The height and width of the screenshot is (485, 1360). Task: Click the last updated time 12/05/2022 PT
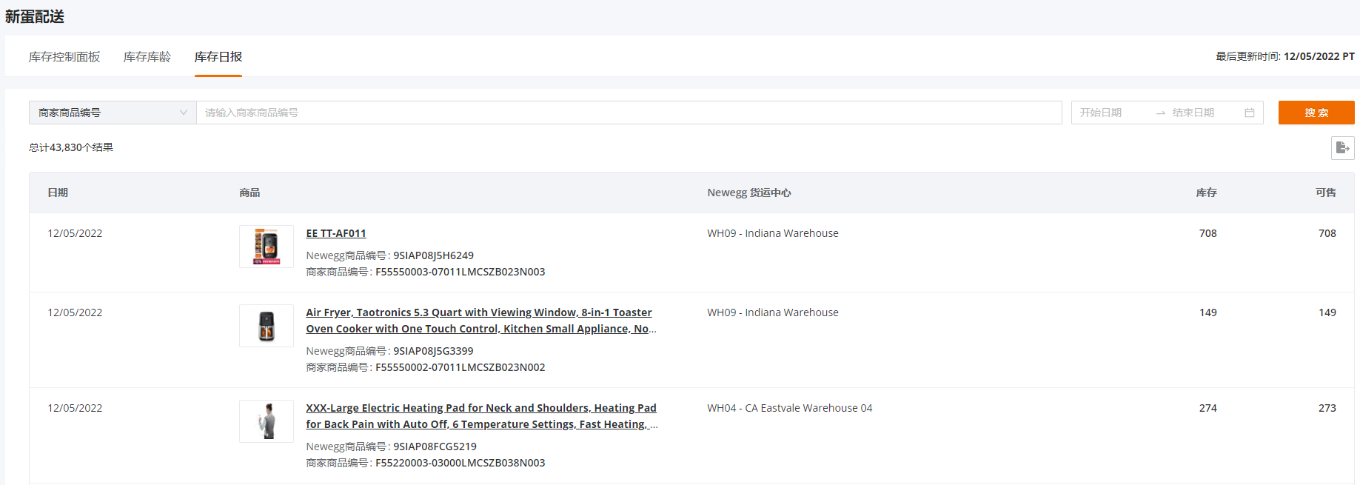[x=1319, y=56]
